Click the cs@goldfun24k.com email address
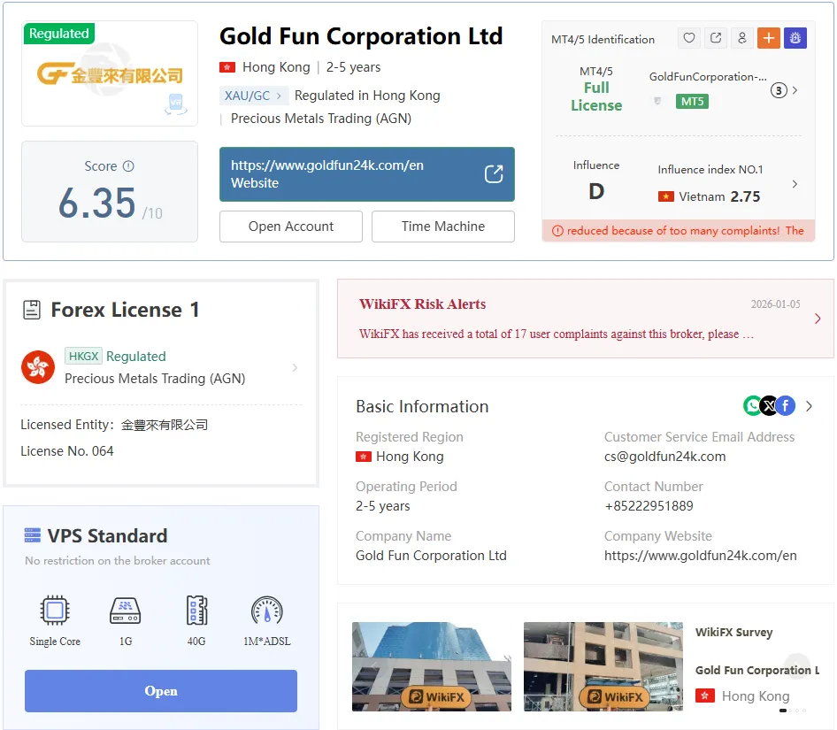Viewport: 837px width, 730px height. (664, 457)
